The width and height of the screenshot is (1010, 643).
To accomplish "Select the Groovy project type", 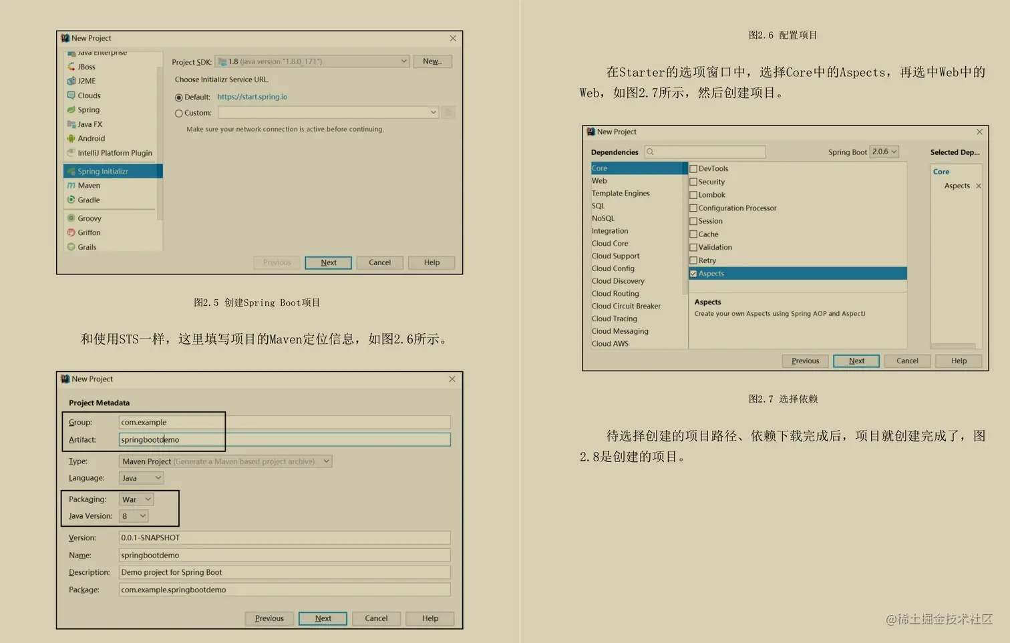I will point(89,218).
